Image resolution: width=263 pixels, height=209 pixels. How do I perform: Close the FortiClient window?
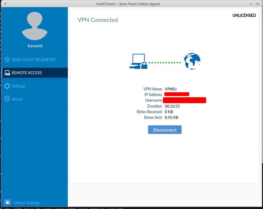pyautogui.click(x=258, y=4)
